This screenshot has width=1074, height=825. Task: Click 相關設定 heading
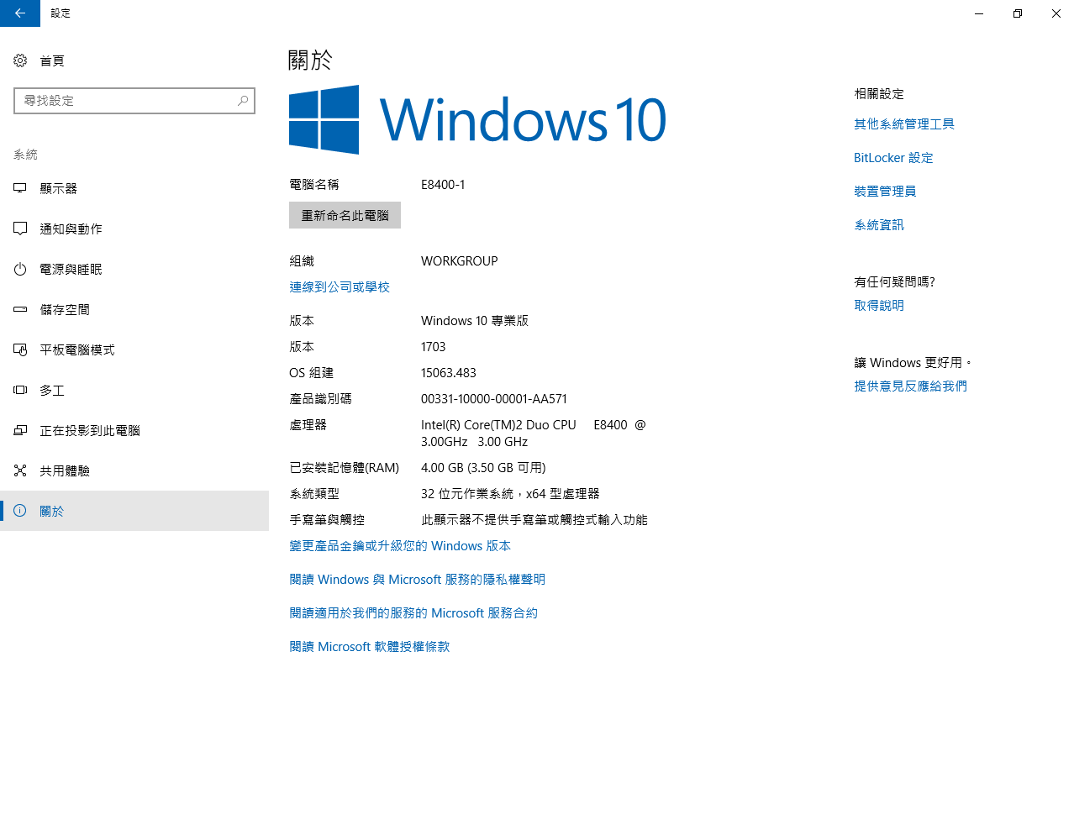coord(879,94)
